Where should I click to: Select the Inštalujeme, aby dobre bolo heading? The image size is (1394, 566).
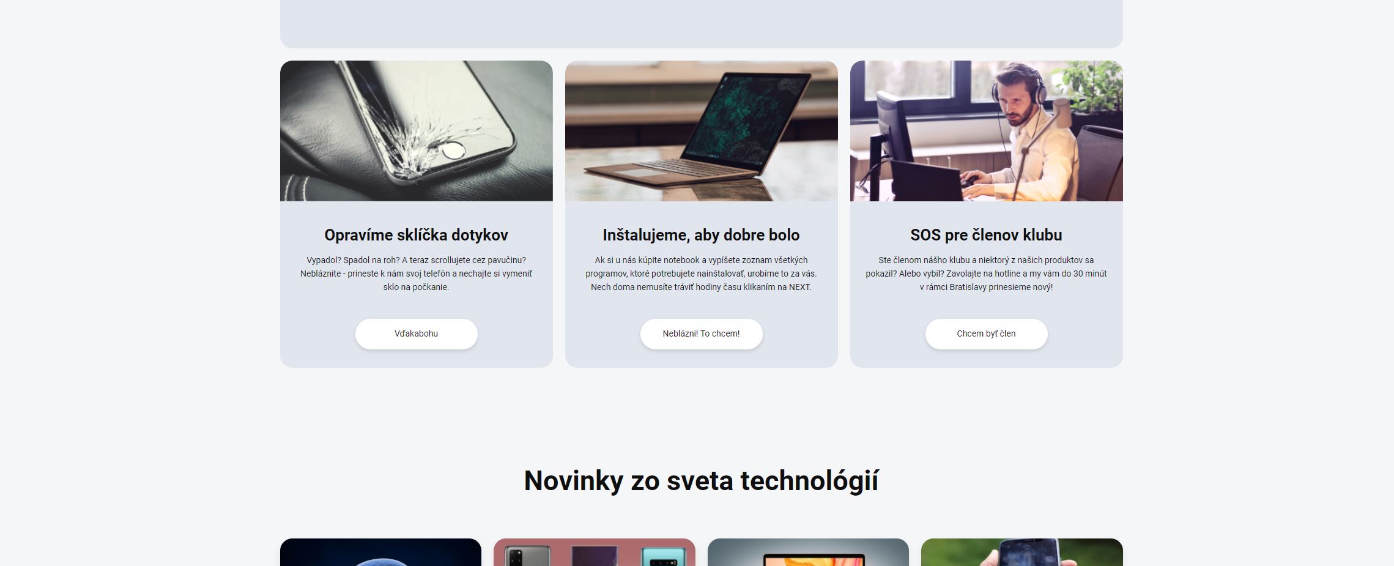pos(701,235)
